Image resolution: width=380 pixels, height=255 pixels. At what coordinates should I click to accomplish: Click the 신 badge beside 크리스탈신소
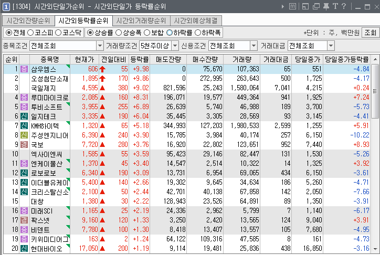point(24,192)
